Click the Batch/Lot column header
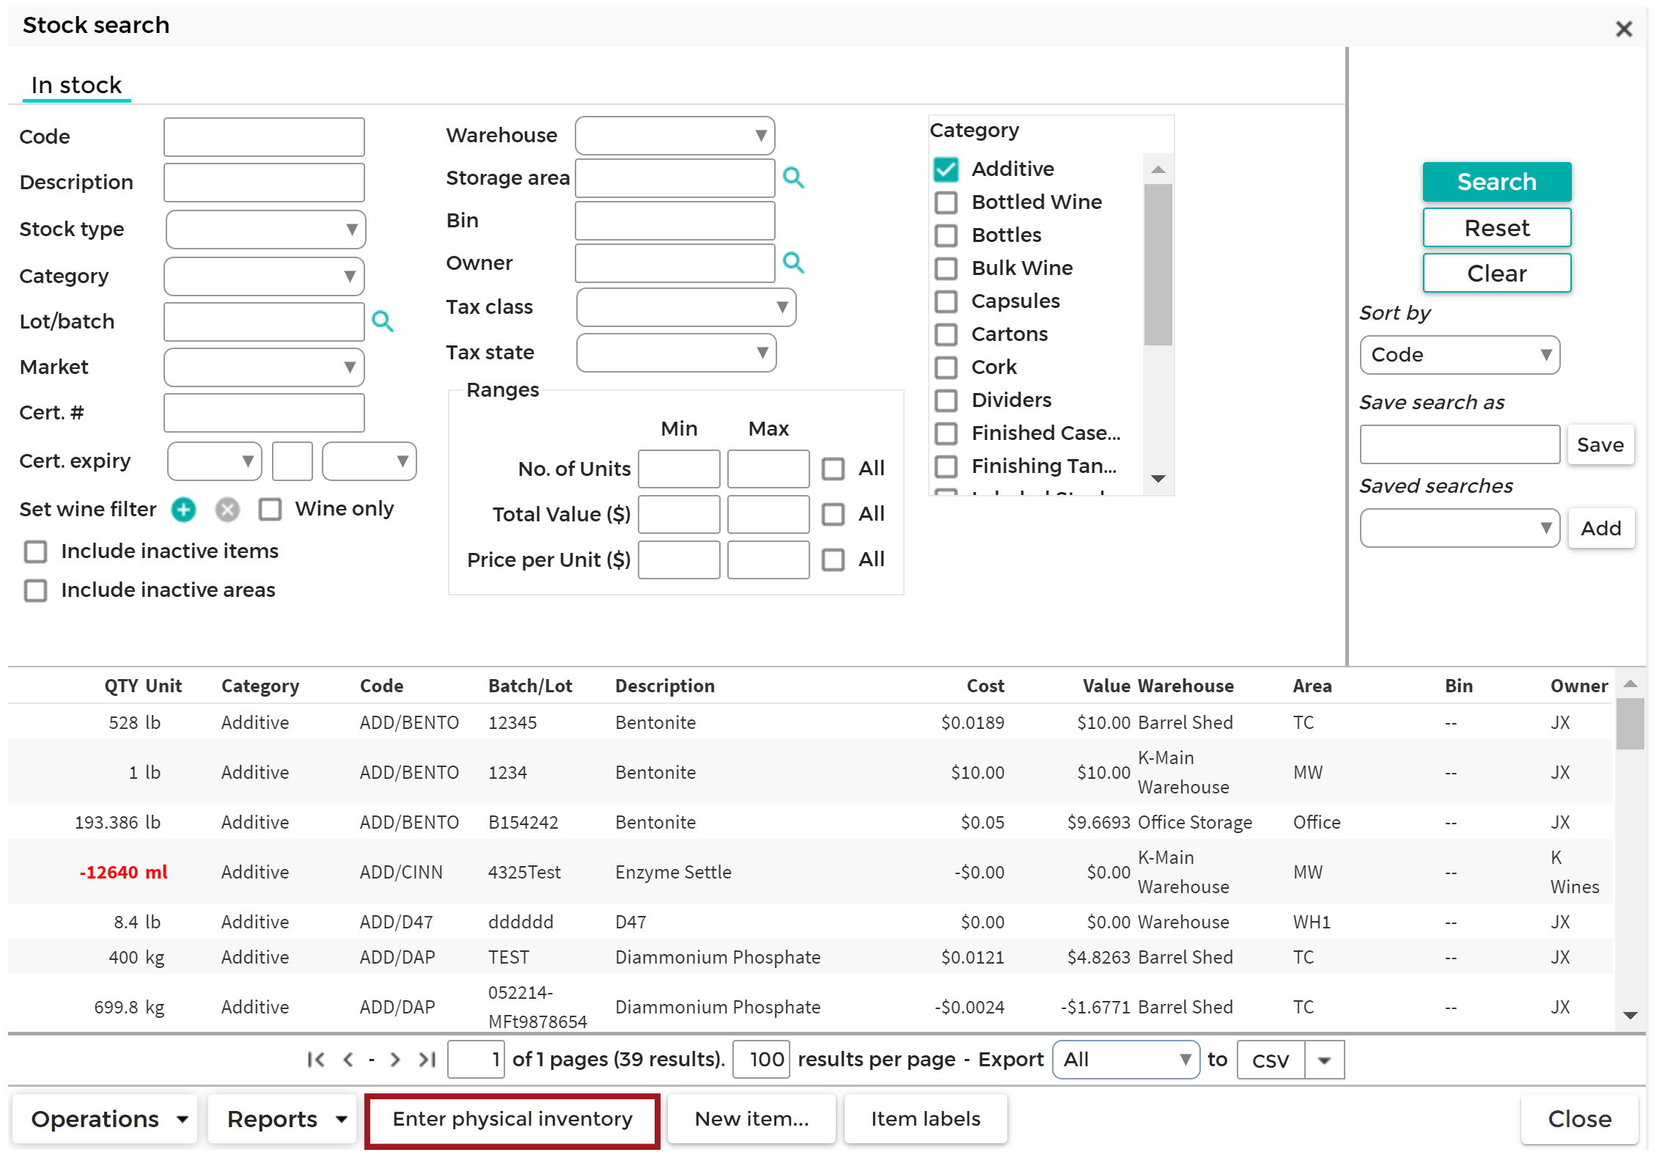 point(530,686)
